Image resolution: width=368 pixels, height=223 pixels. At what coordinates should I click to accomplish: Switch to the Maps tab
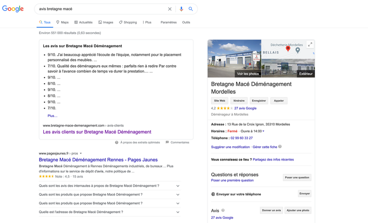pyautogui.click(x=63, y=22)
